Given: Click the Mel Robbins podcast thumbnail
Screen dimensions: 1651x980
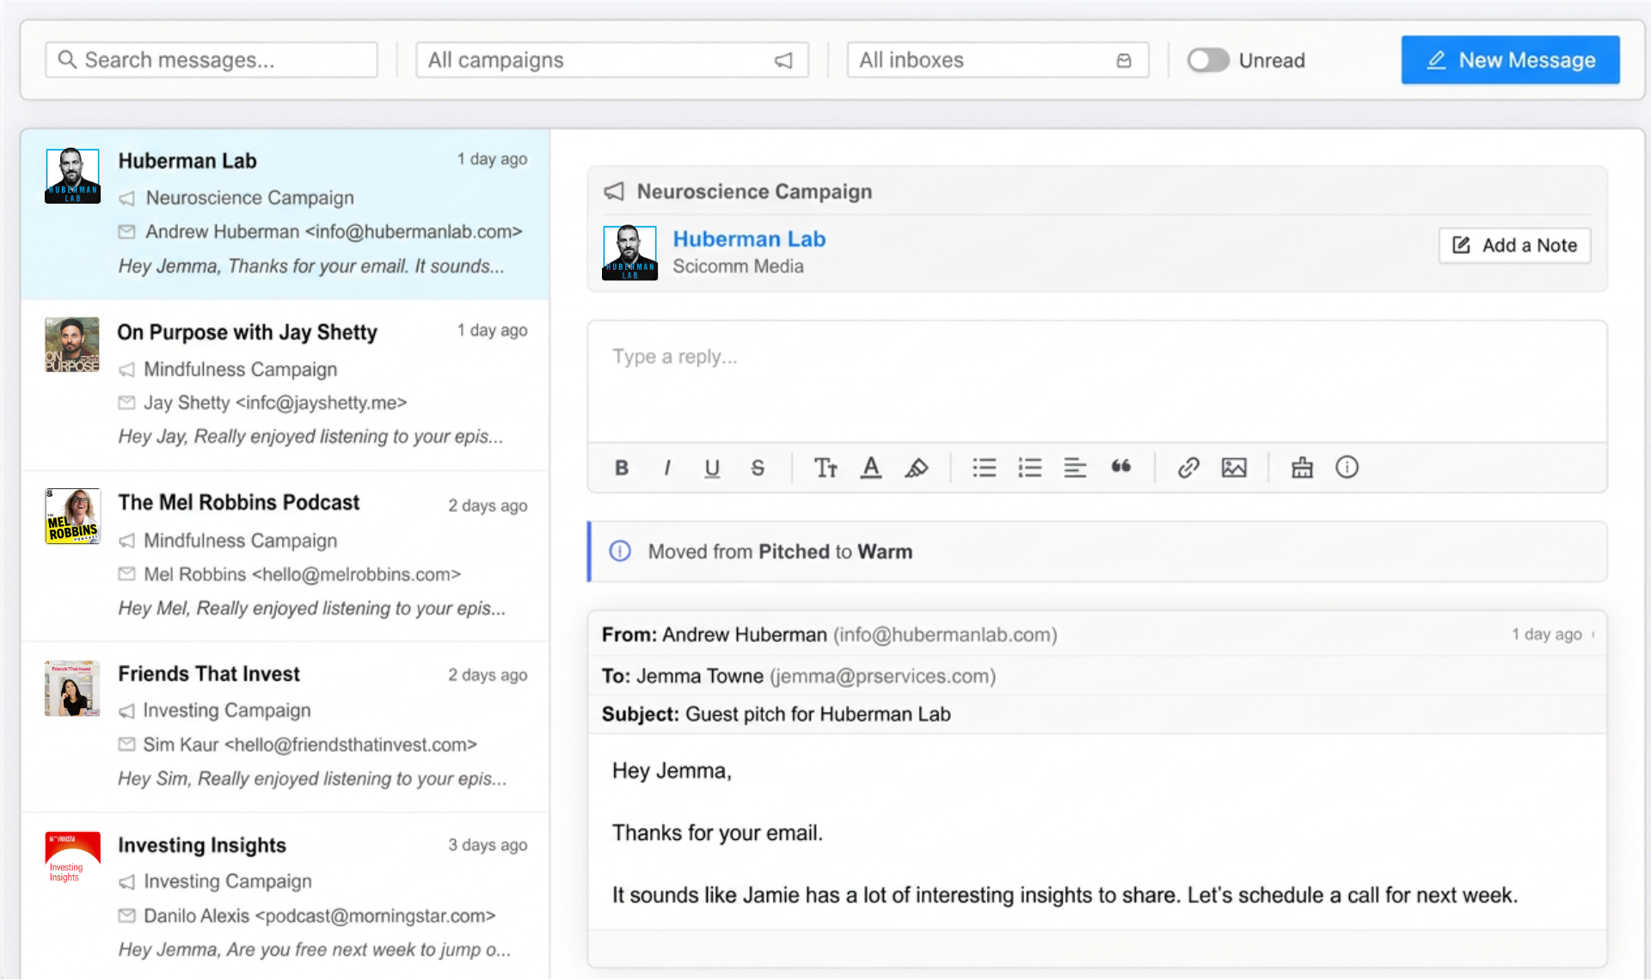Looking at the screenshot, I should click(72, 517).
